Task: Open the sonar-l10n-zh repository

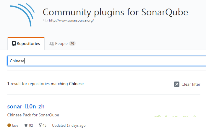Action: tap(26, 106)
